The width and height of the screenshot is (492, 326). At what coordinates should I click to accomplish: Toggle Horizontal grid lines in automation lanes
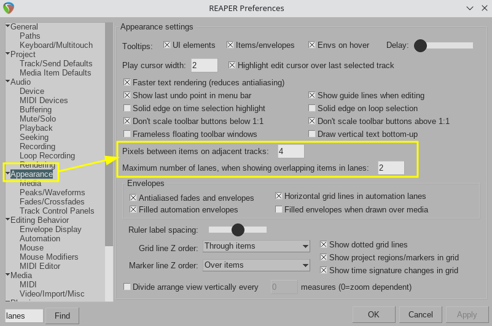point(279,196)
